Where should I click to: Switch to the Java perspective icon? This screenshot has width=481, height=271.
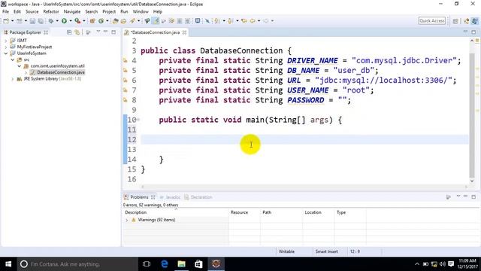point(474,21)
